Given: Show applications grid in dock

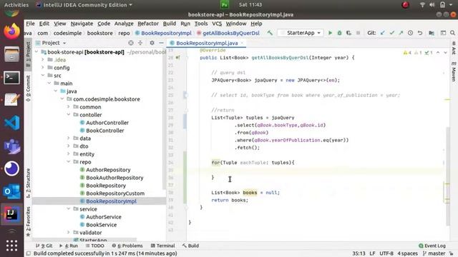Looking at the screenshot, I should (11, 246).
